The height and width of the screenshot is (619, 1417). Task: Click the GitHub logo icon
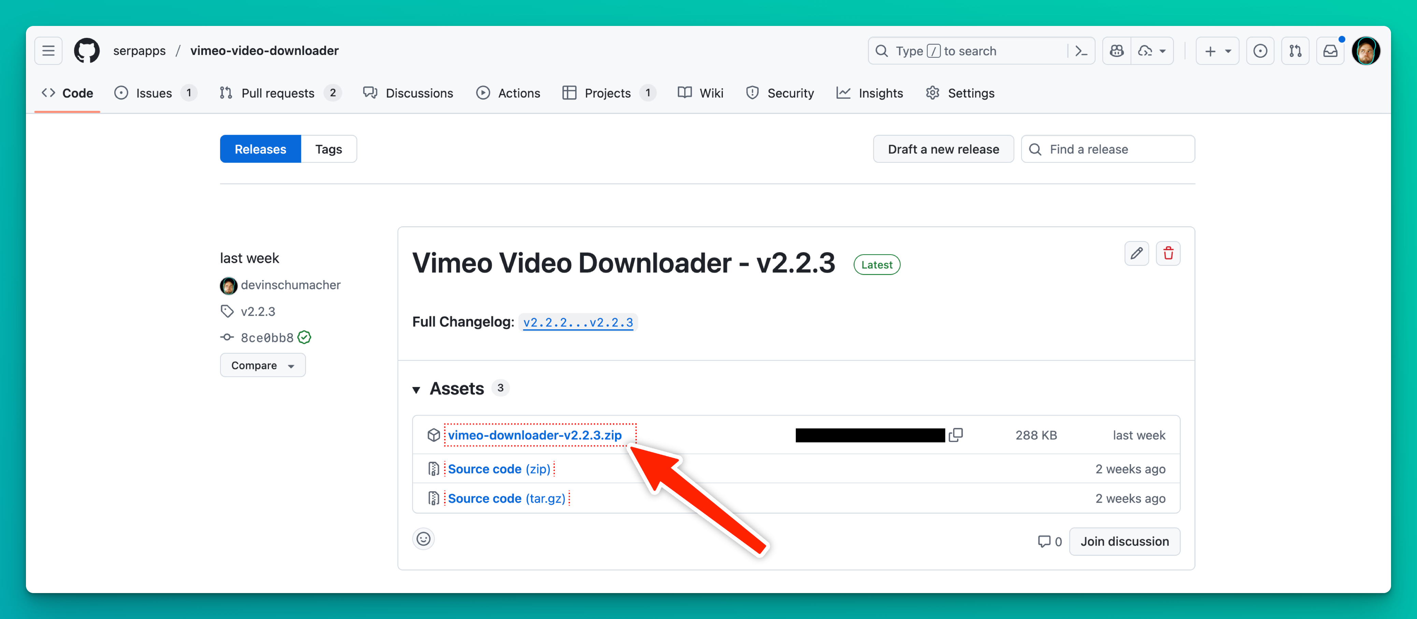pyautogui.click(x=87, y=51)
